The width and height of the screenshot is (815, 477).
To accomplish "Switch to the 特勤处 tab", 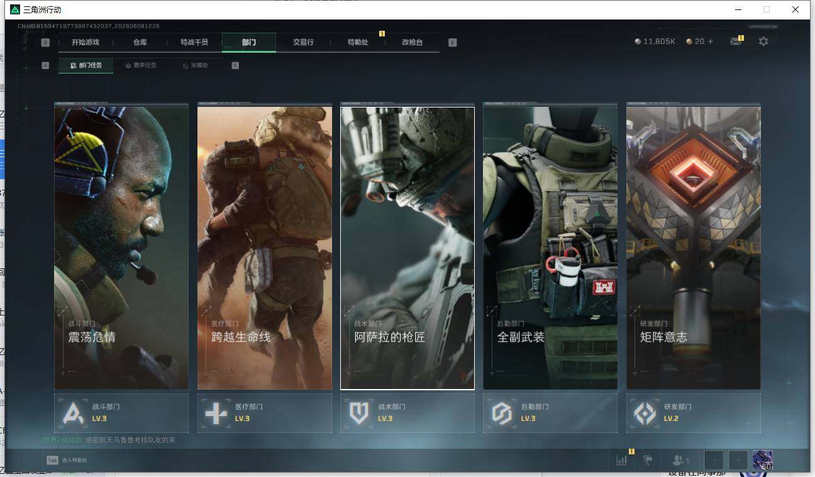I will coord(358,42).
